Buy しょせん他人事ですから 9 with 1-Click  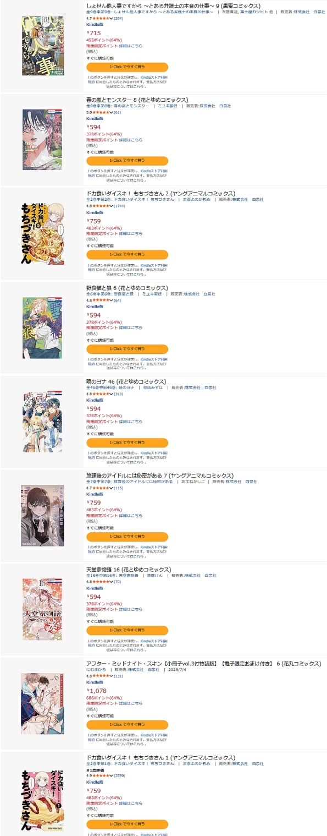click(x=127, y=67)
